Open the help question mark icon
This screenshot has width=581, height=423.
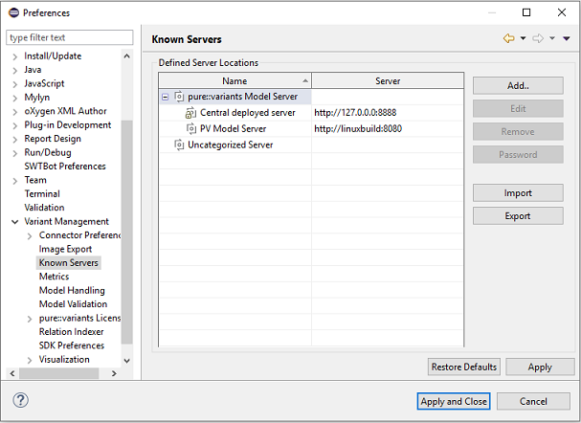[20, 400]
